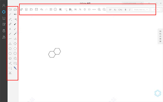The height and width of the screenshot is (102, 163).
Task: Select the cyclopentadiene ring tool
Action: tap(10, 58)
